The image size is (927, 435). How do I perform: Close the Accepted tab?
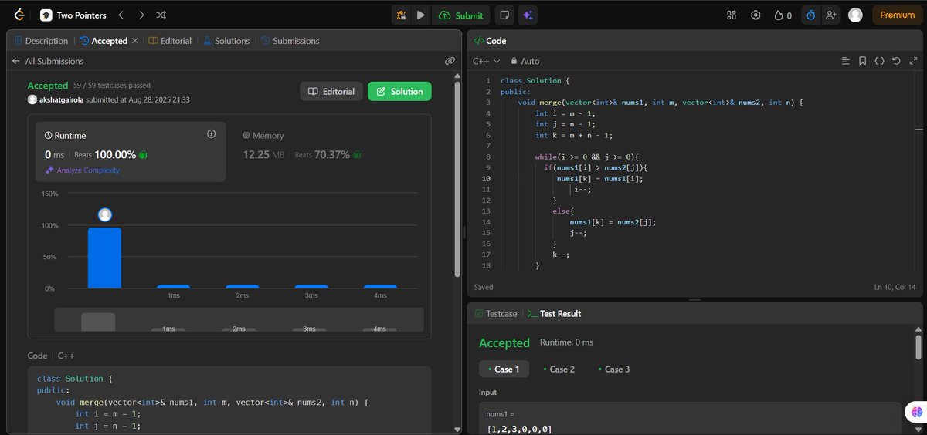point(135,41)
